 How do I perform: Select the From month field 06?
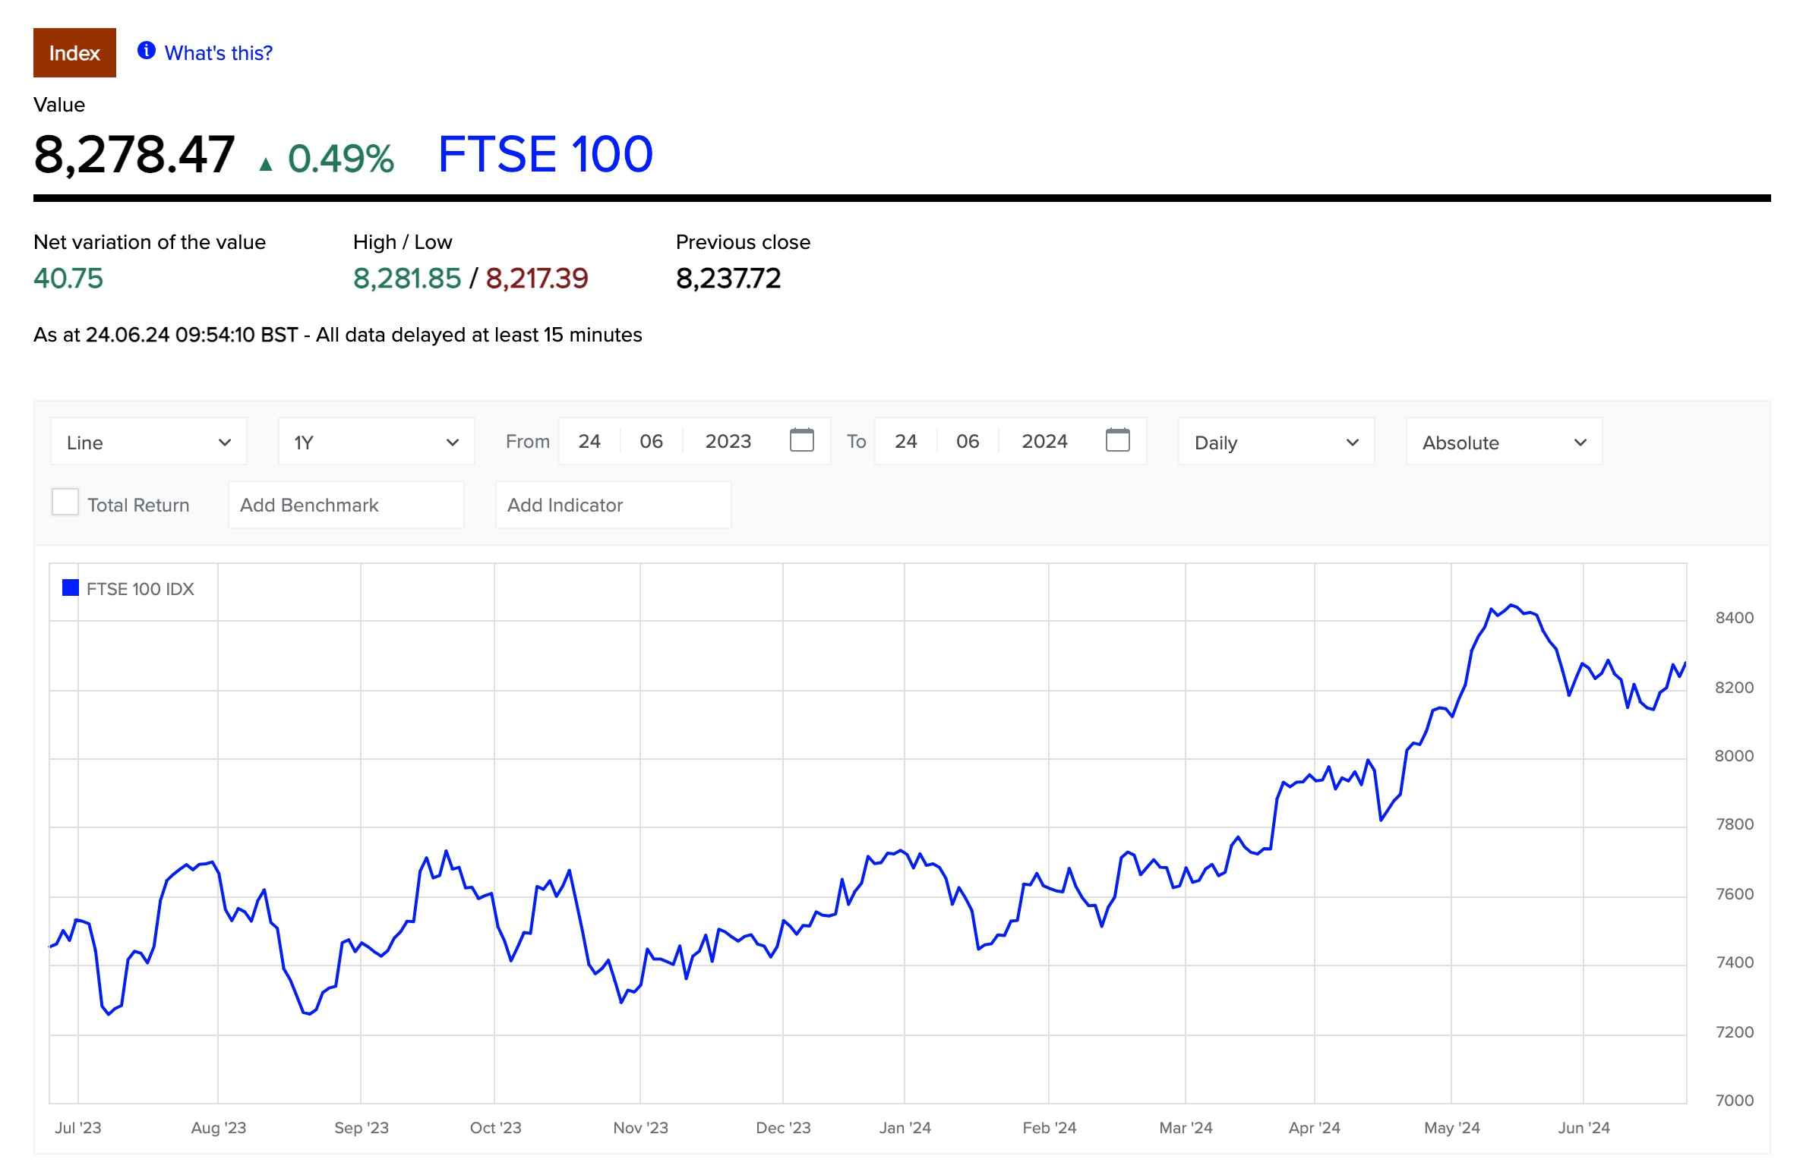point(651,441)
